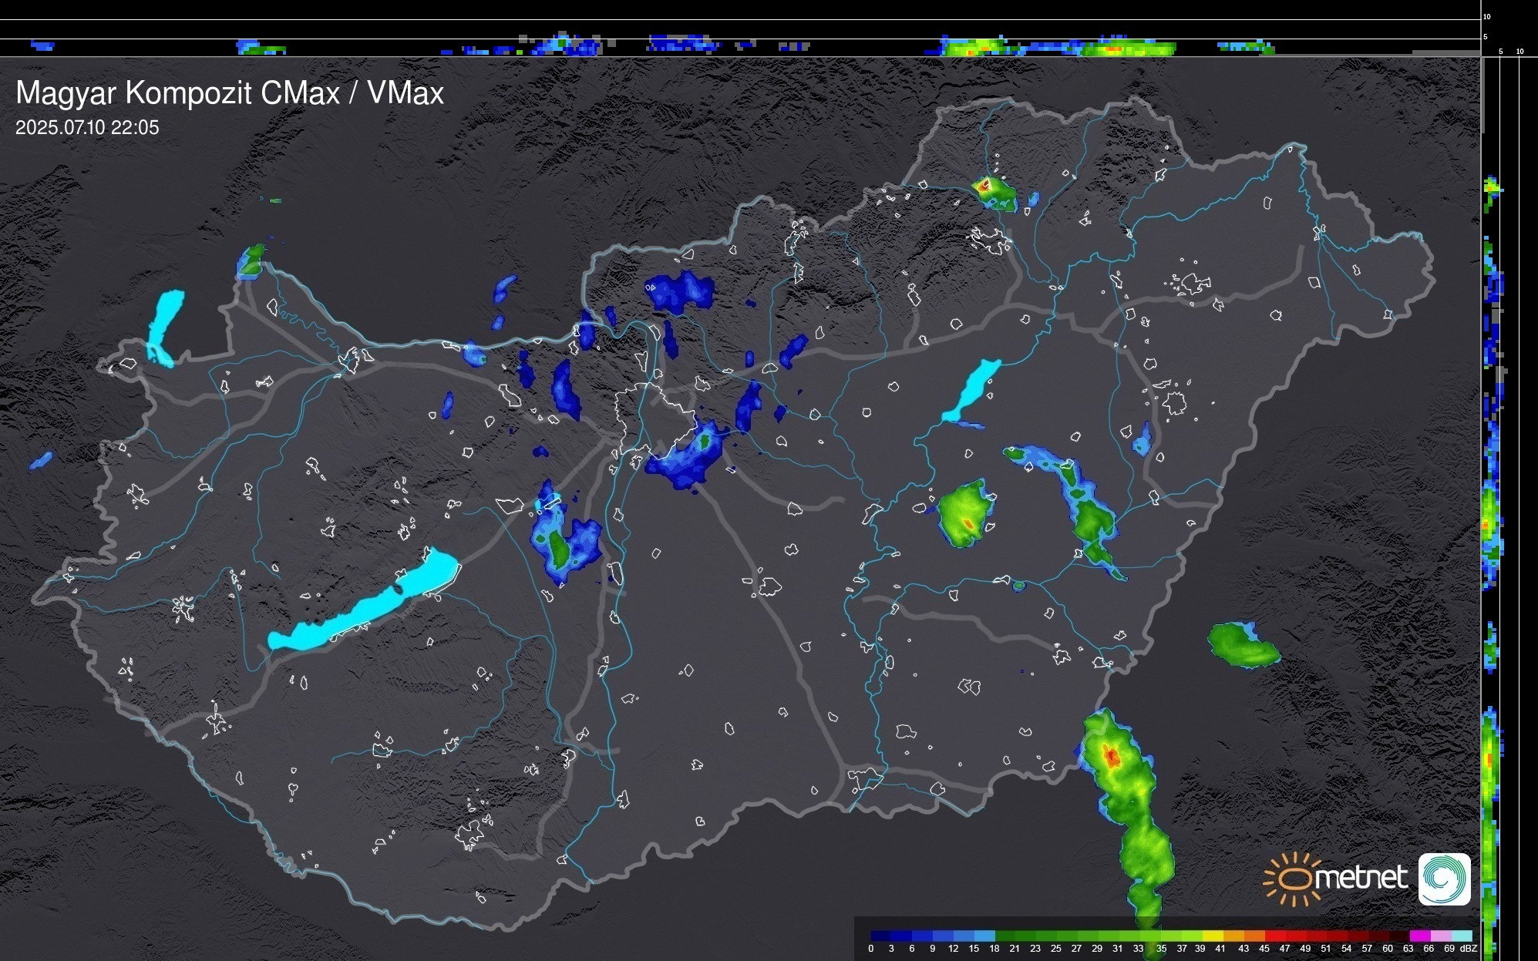Select the yellow 39 dBZ legend swatch

(1212, 936)
